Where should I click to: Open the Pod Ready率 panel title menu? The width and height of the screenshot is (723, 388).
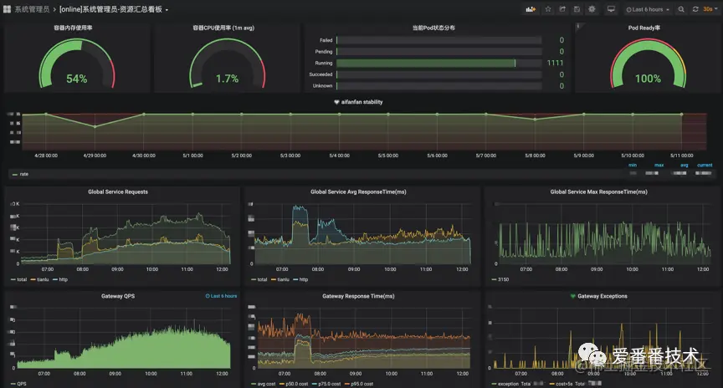(x=644, y=28)
